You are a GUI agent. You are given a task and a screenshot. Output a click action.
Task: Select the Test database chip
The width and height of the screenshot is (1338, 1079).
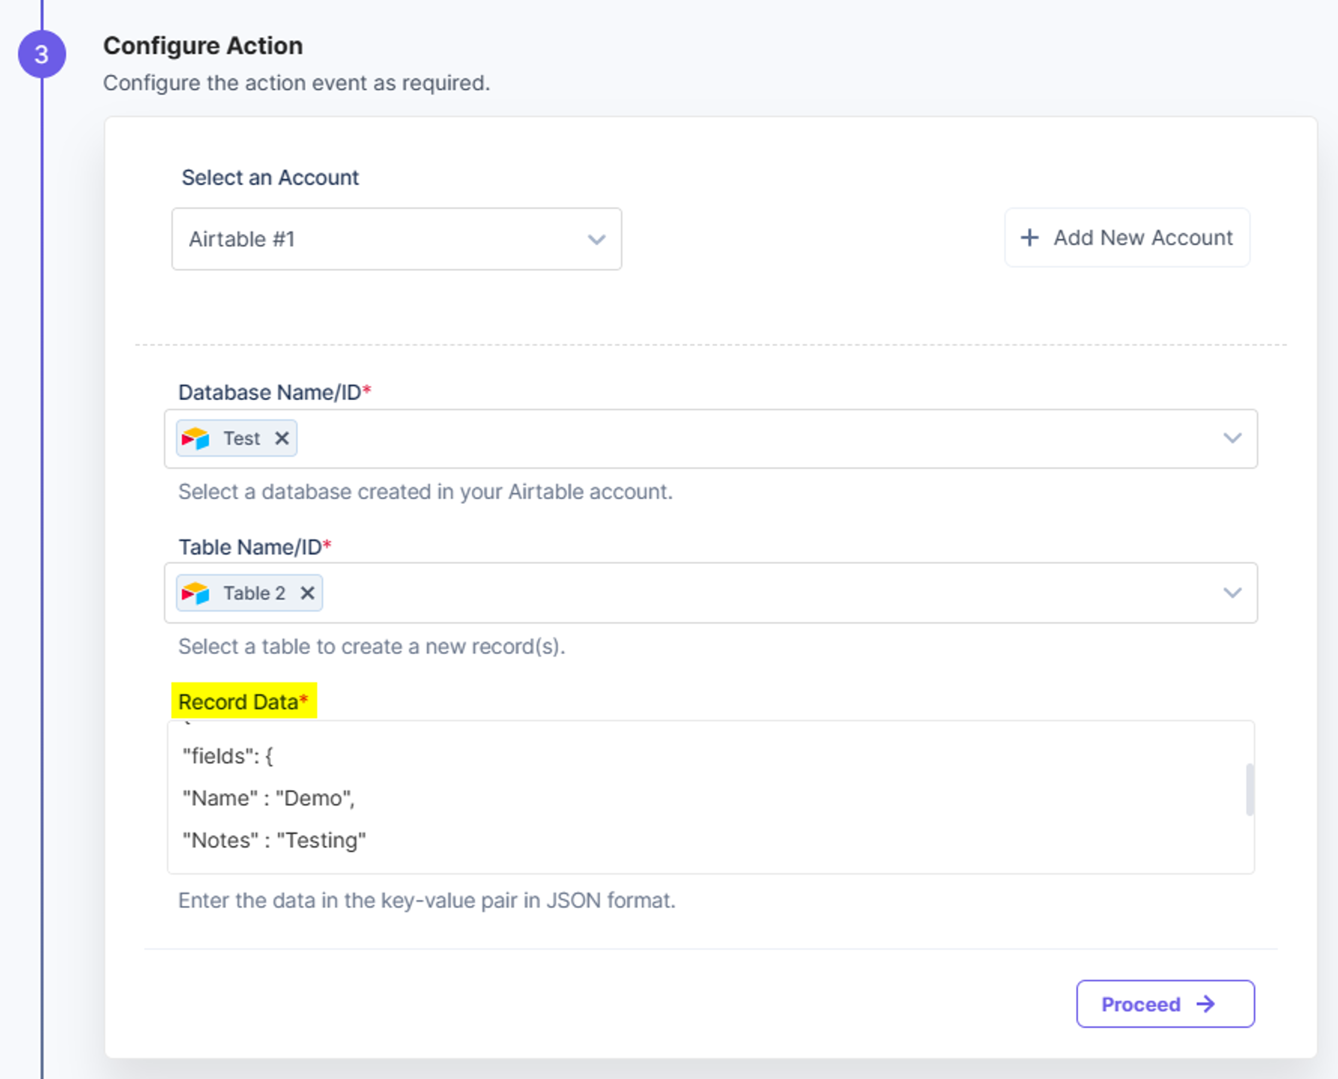click(236, 438)
